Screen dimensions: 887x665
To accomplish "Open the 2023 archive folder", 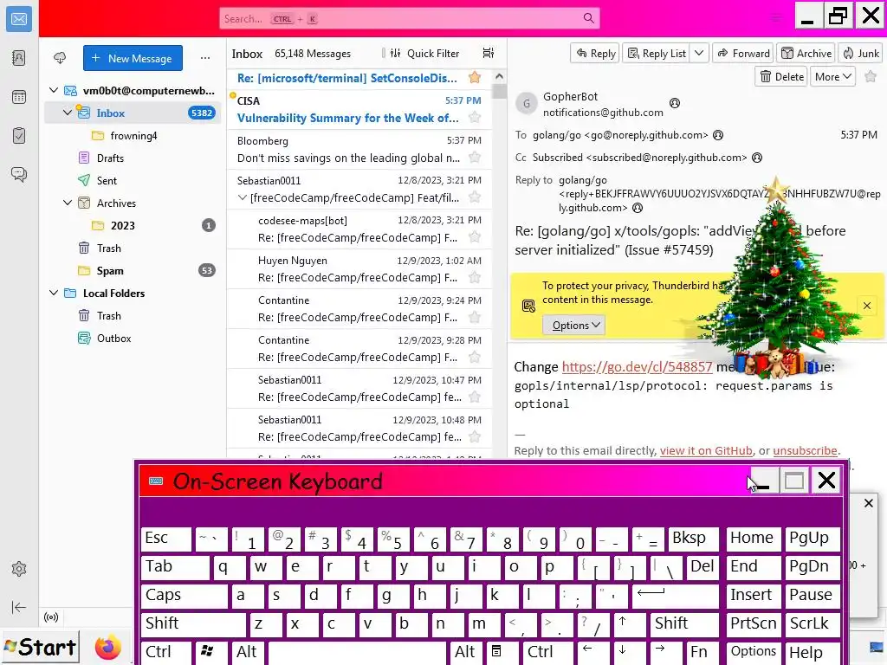I will (x=123, y=225).
